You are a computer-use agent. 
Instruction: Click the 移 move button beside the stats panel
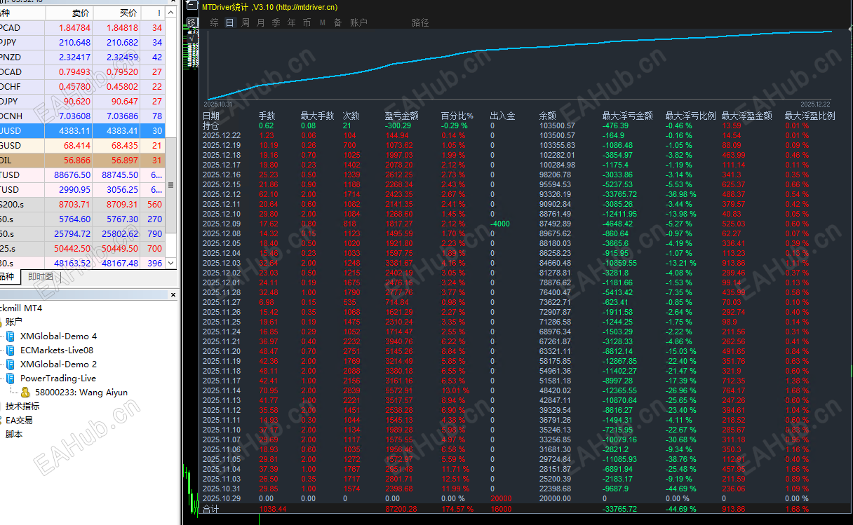point(192,22)
